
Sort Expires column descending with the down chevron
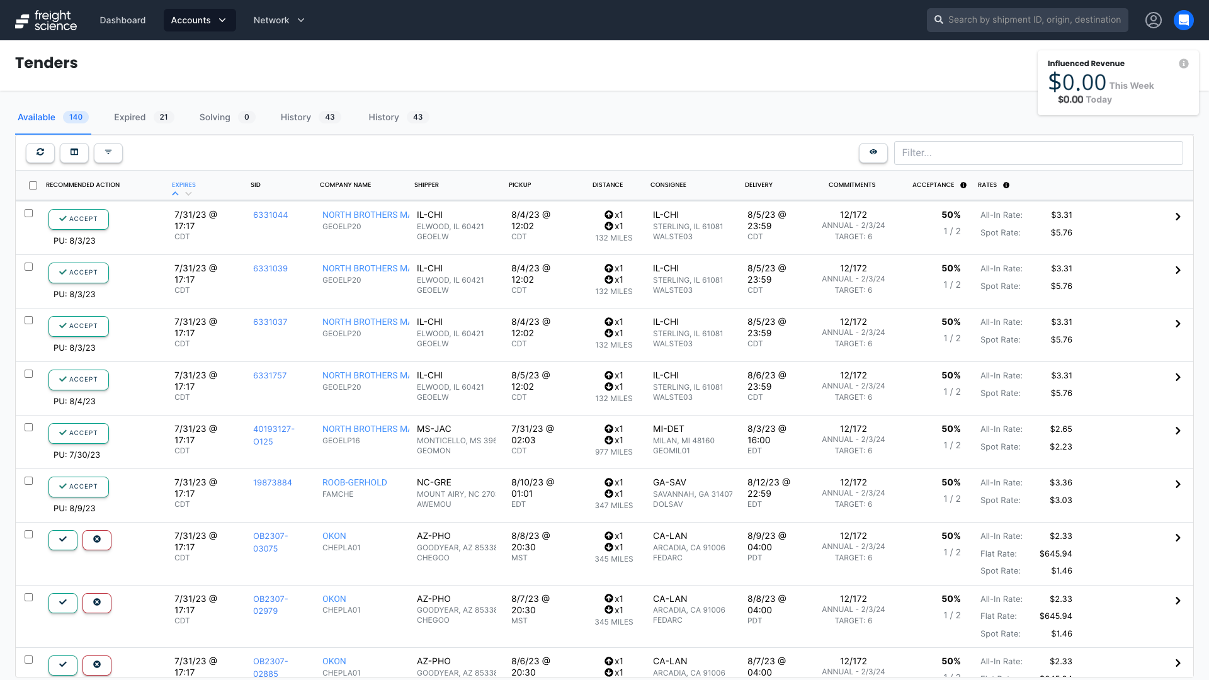tap(188, 193)
